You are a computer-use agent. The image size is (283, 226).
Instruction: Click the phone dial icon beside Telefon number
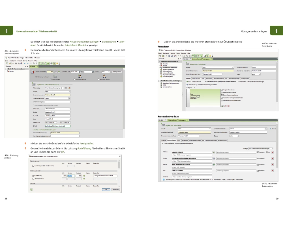[214, 152]
